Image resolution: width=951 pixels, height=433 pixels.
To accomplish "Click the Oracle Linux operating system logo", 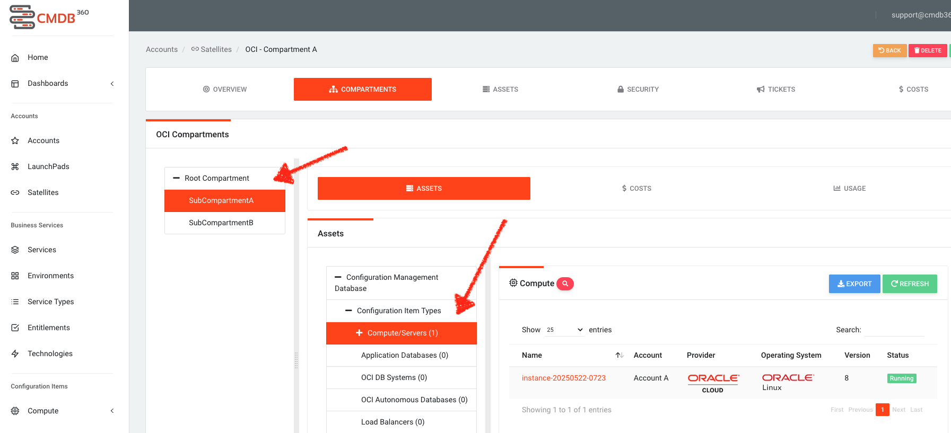I will (788, 382).
